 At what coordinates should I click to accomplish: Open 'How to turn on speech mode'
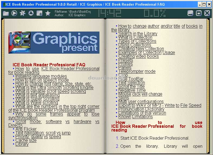42,80
